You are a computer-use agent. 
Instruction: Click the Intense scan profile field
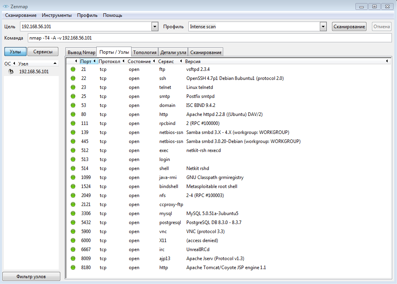coord(254,26)
